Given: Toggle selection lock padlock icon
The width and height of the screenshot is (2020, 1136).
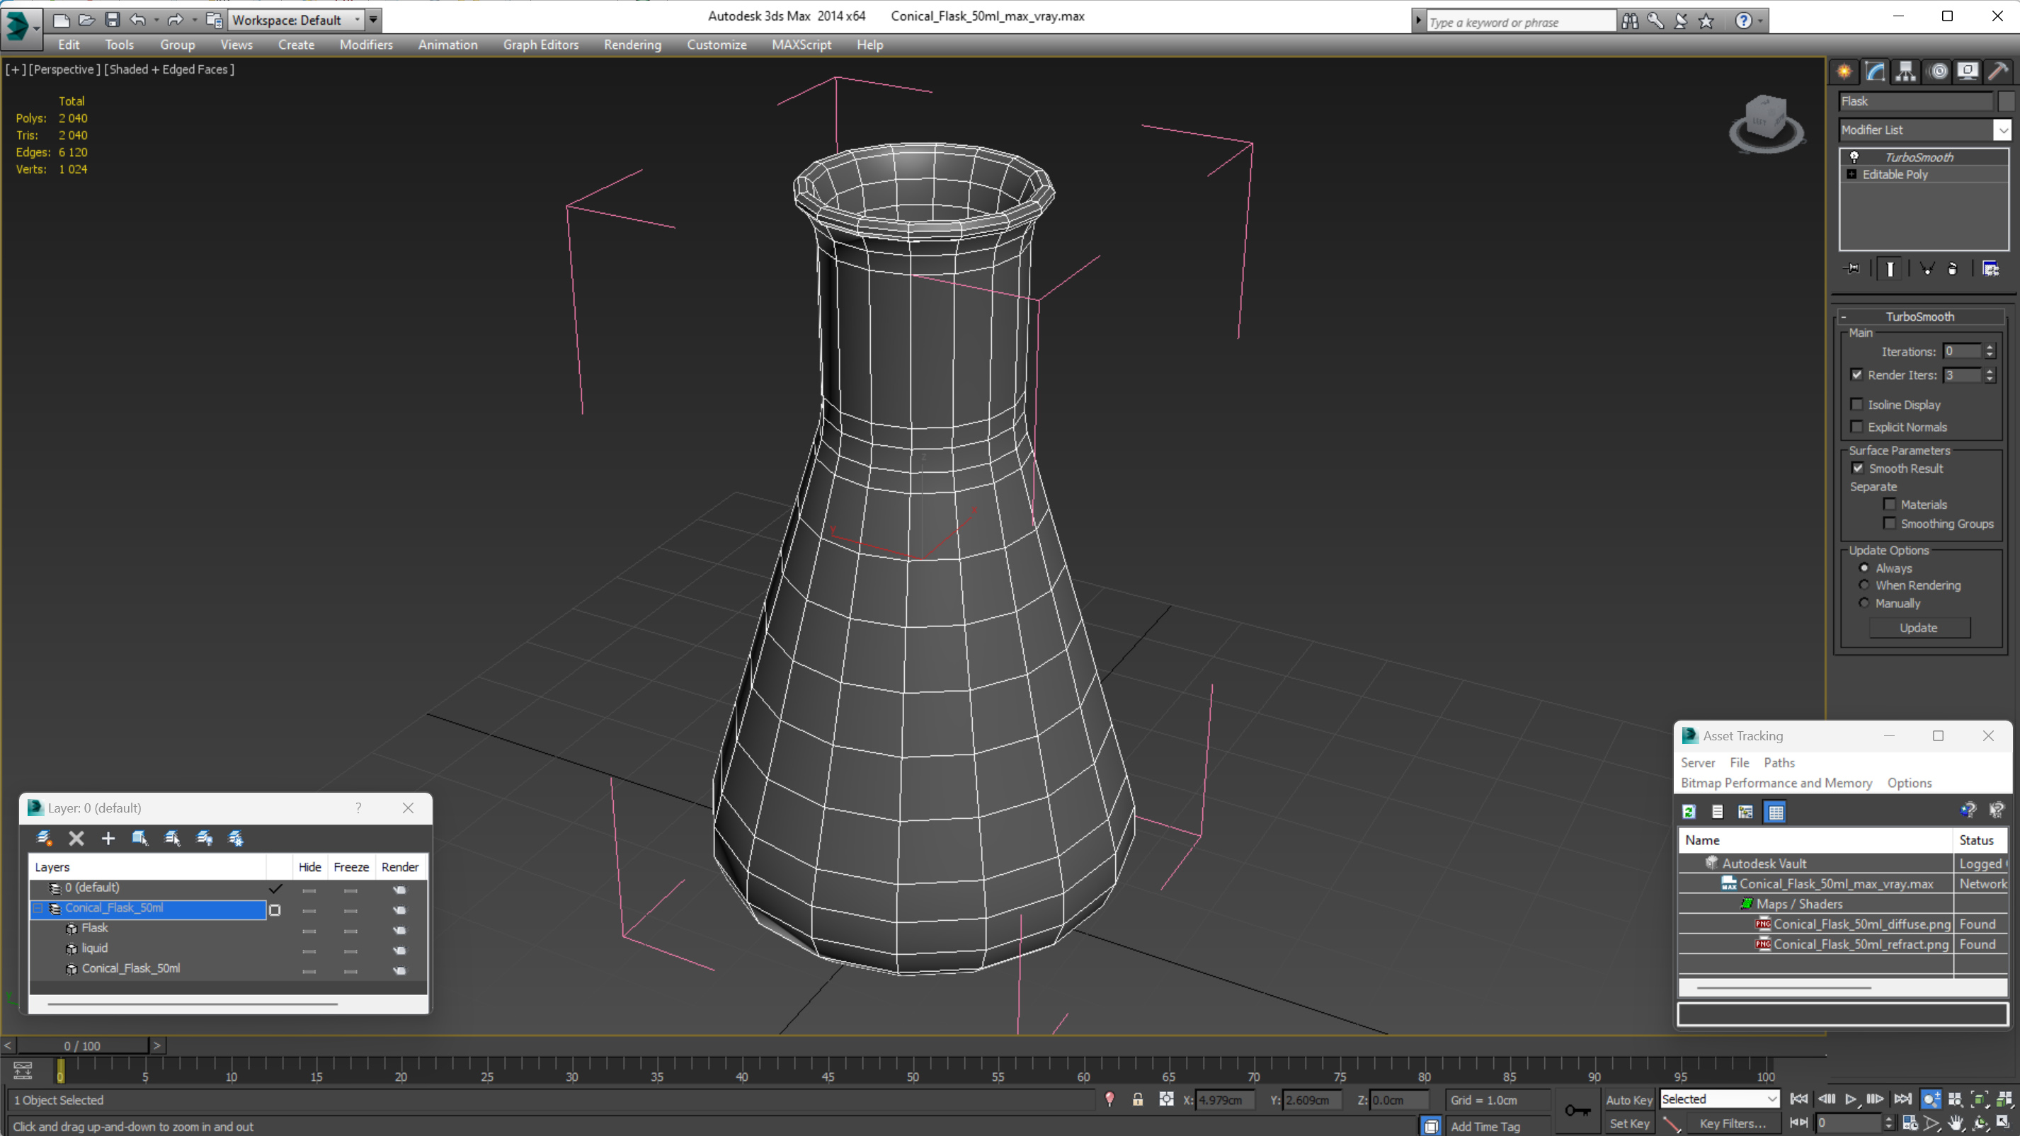Looking at the screenshot, I should [x=1137, y=1099].
